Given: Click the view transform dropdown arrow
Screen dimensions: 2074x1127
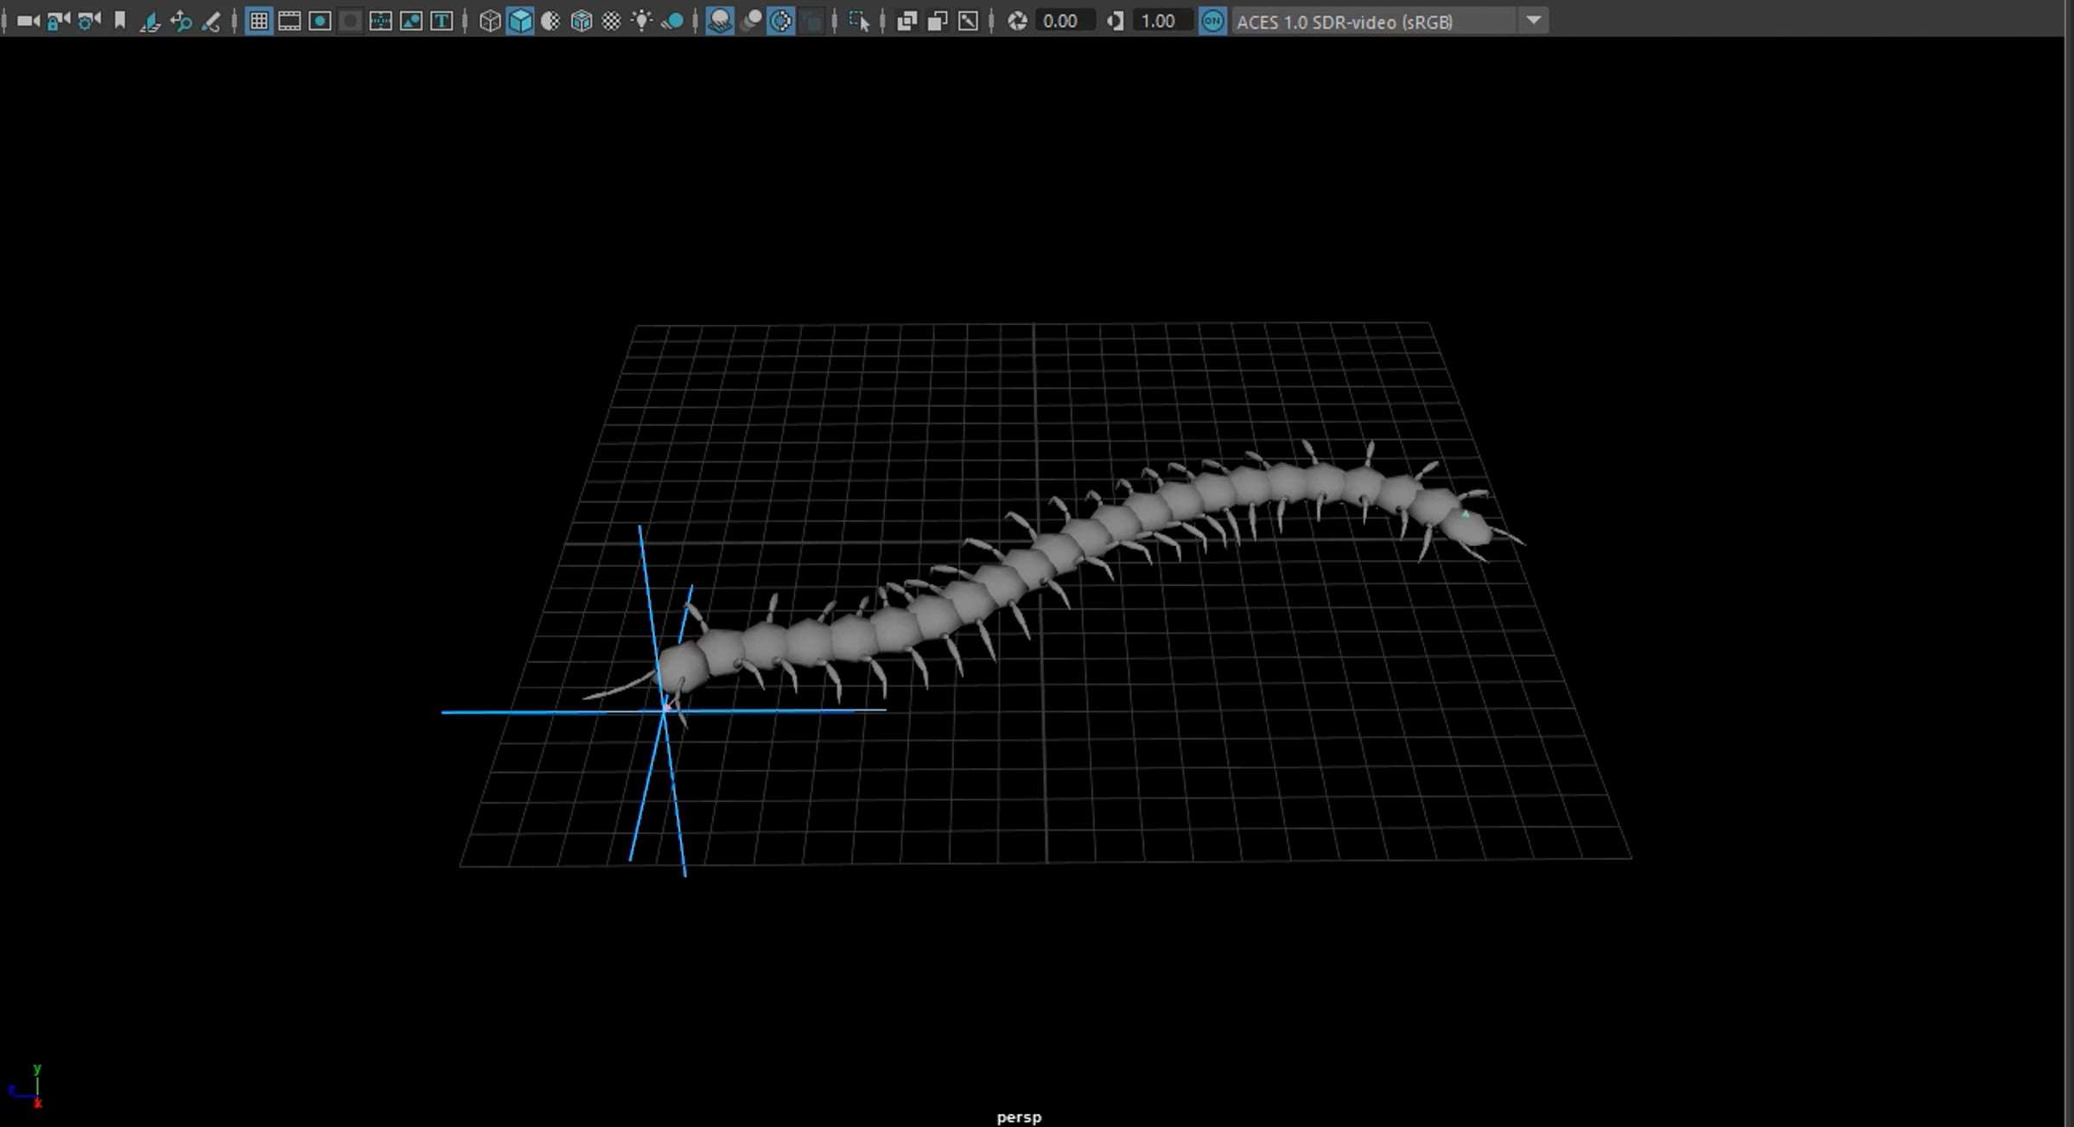Looking at the screenshot, I should (1533, 21).
